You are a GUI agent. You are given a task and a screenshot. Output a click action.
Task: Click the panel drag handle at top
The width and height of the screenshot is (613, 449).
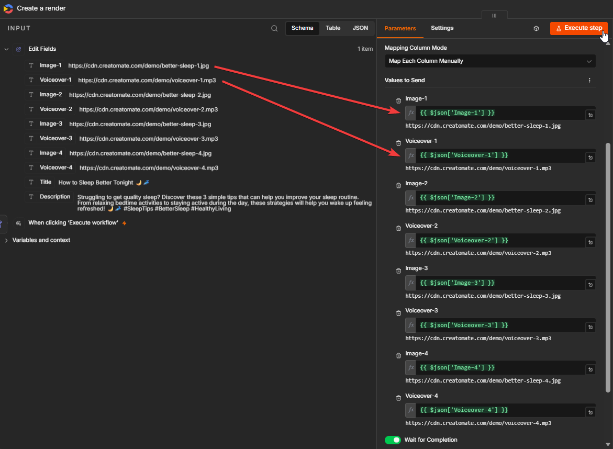coord(494,16)
